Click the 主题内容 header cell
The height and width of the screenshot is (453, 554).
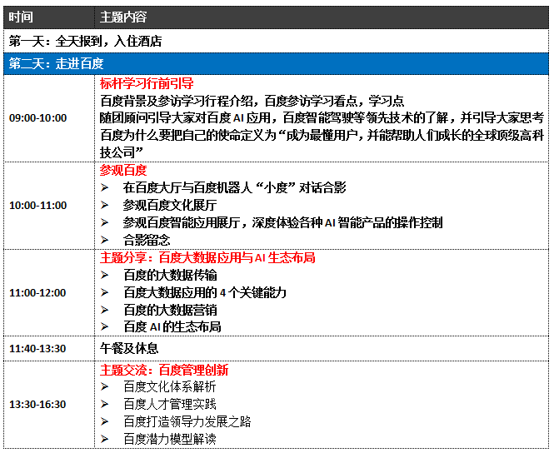point(322,17)
